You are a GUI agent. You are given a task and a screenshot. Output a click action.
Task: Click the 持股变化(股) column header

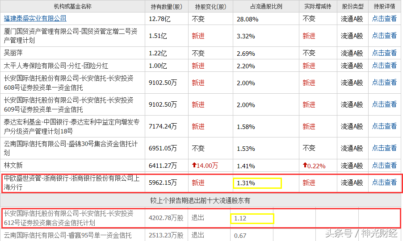pyautogui.click(x=210, y=7)
